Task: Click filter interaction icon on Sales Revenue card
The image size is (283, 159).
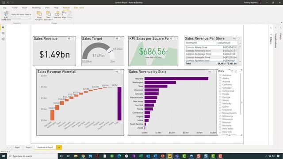Action: click(x=69, y=38)
